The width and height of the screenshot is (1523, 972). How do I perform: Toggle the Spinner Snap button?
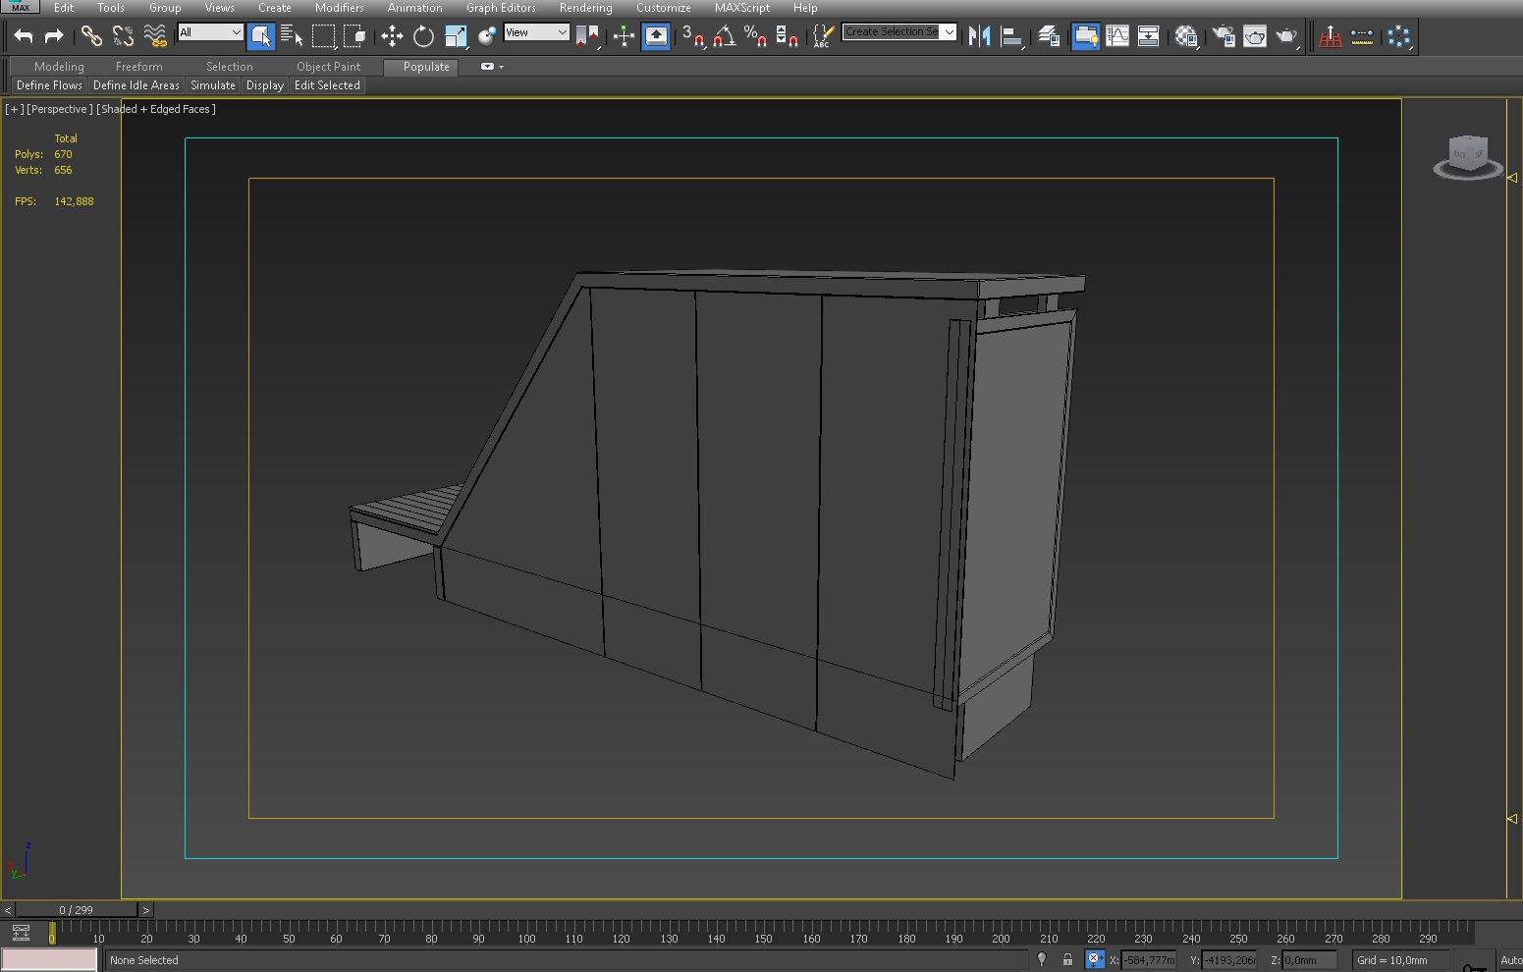click(x=787, y=36)
